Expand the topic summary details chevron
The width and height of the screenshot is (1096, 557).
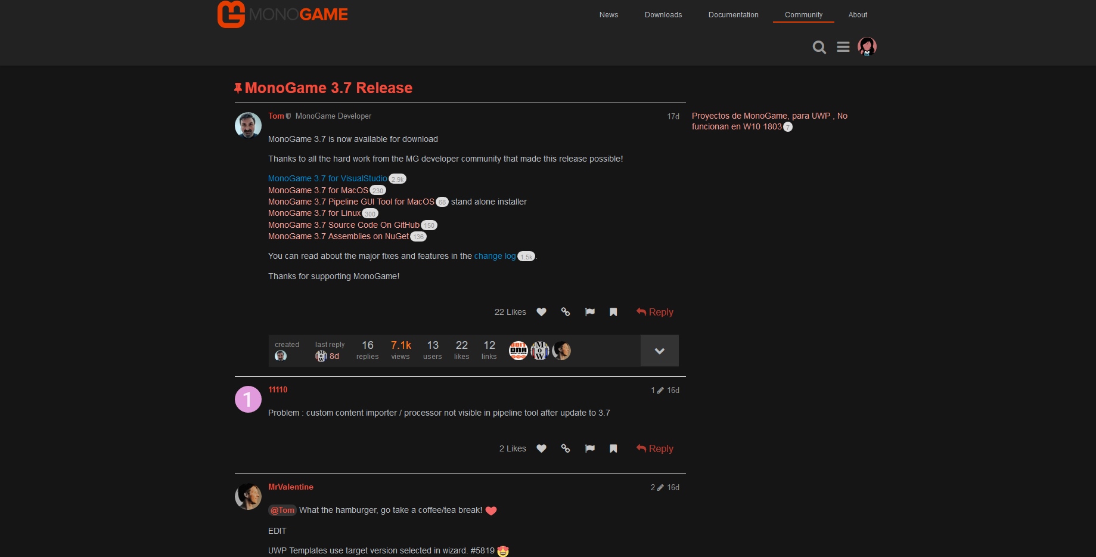coord(660,351)
